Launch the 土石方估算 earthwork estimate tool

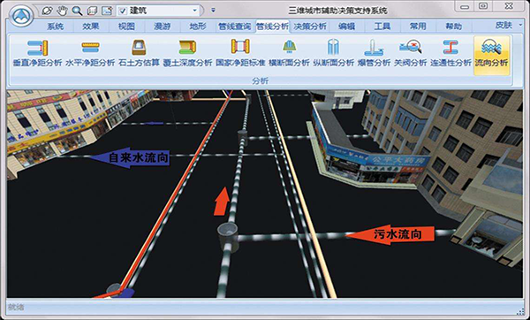click(139, 53)
